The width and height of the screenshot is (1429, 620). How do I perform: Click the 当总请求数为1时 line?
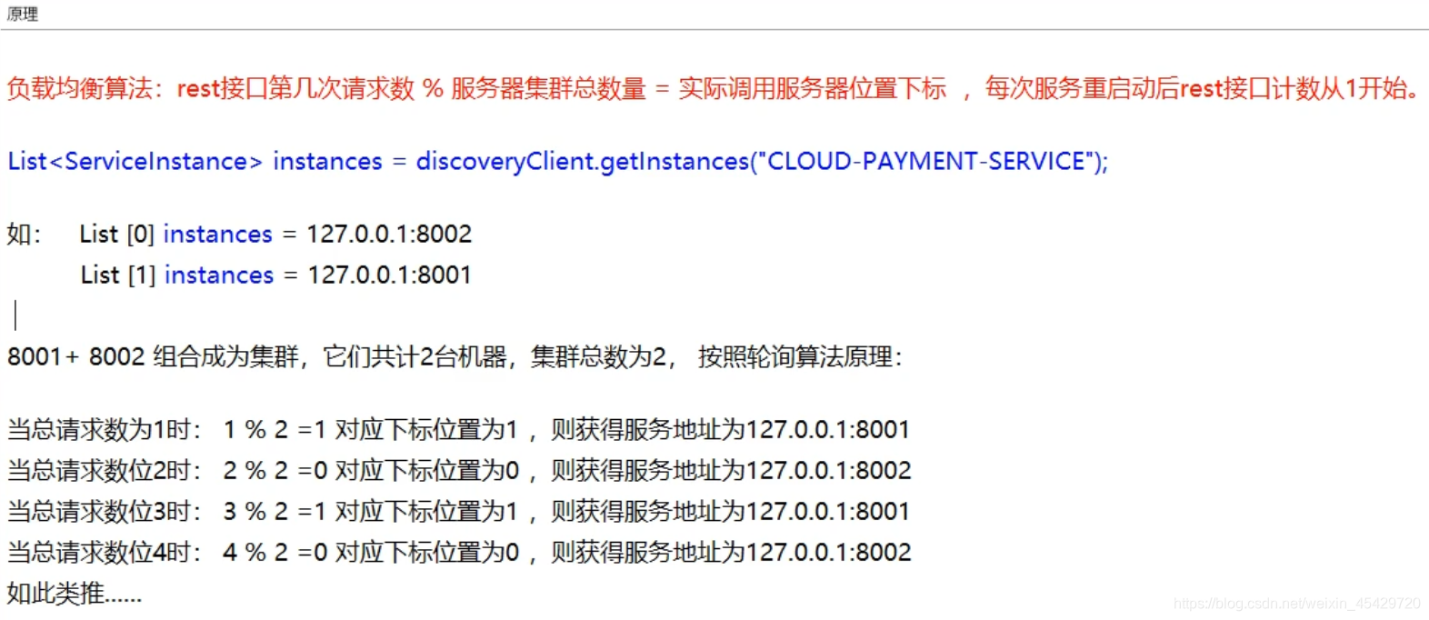[458, 429]
